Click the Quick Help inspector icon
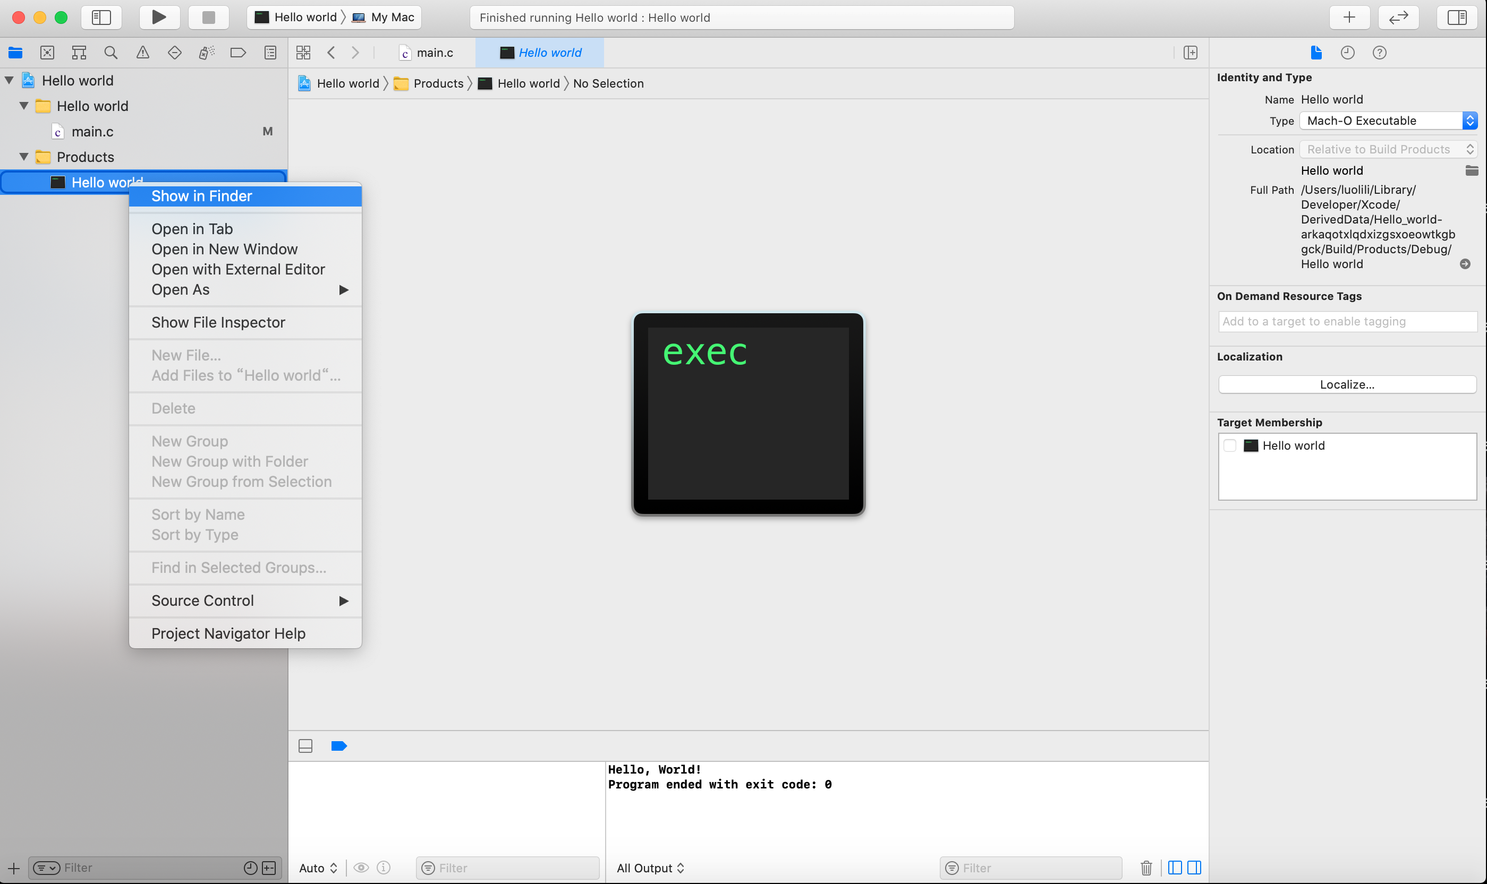Image resolution: width=1487 pixels, height=884 pixels. tap(1380, 53)
